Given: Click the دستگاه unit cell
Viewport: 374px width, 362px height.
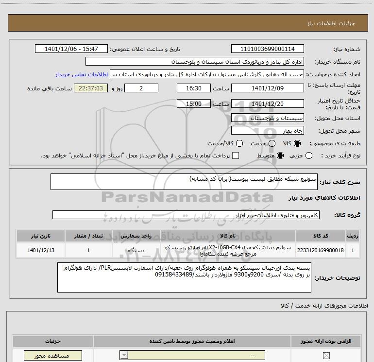Looking at the screenshot, I should (136, 250).
